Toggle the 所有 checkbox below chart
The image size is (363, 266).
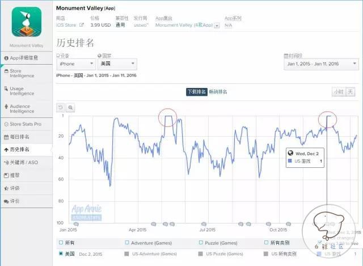click(61, 243)
